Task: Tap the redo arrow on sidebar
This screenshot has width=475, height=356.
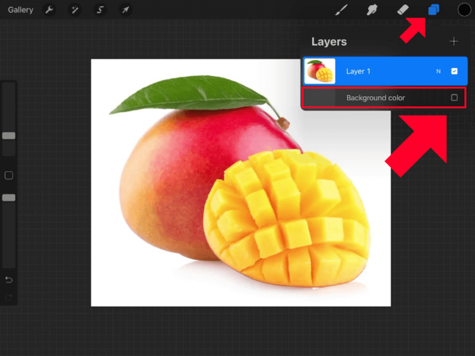Action: (x=8, y=297)
